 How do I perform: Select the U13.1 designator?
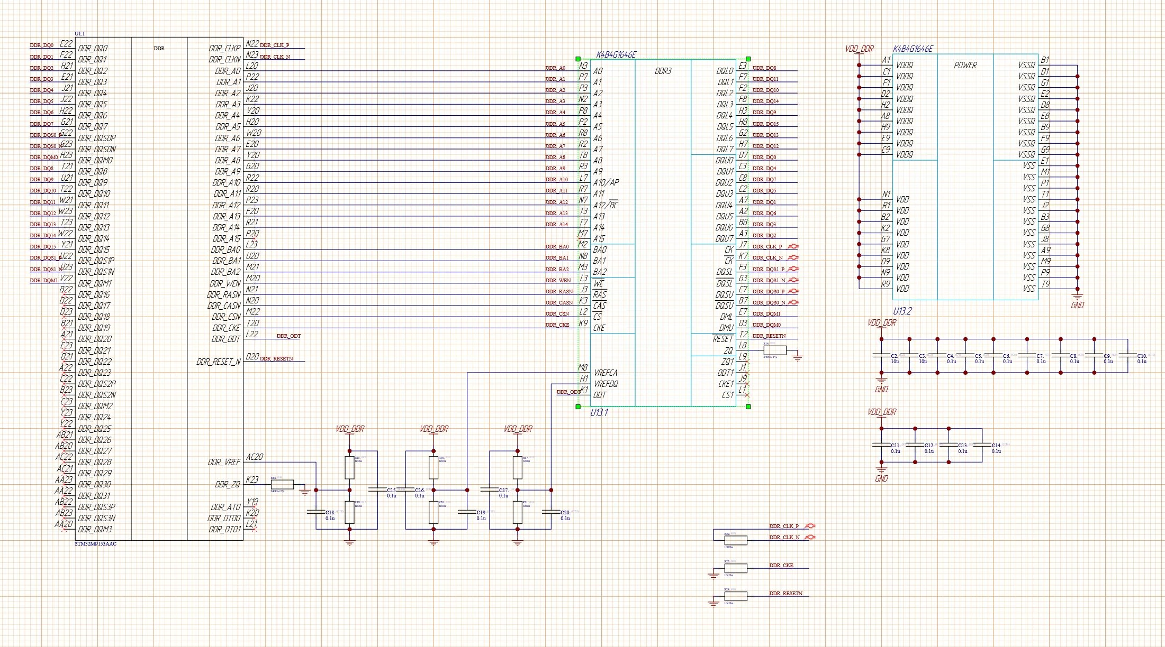pos(599,412)
